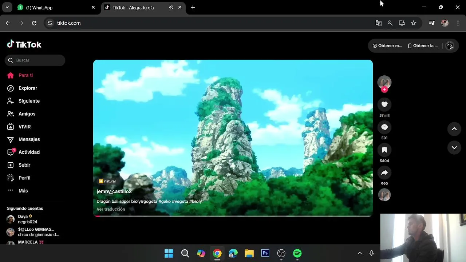Open a new browser tab
Image resolution: width=466 pixels, height=262 pixels.
point(193,7)
